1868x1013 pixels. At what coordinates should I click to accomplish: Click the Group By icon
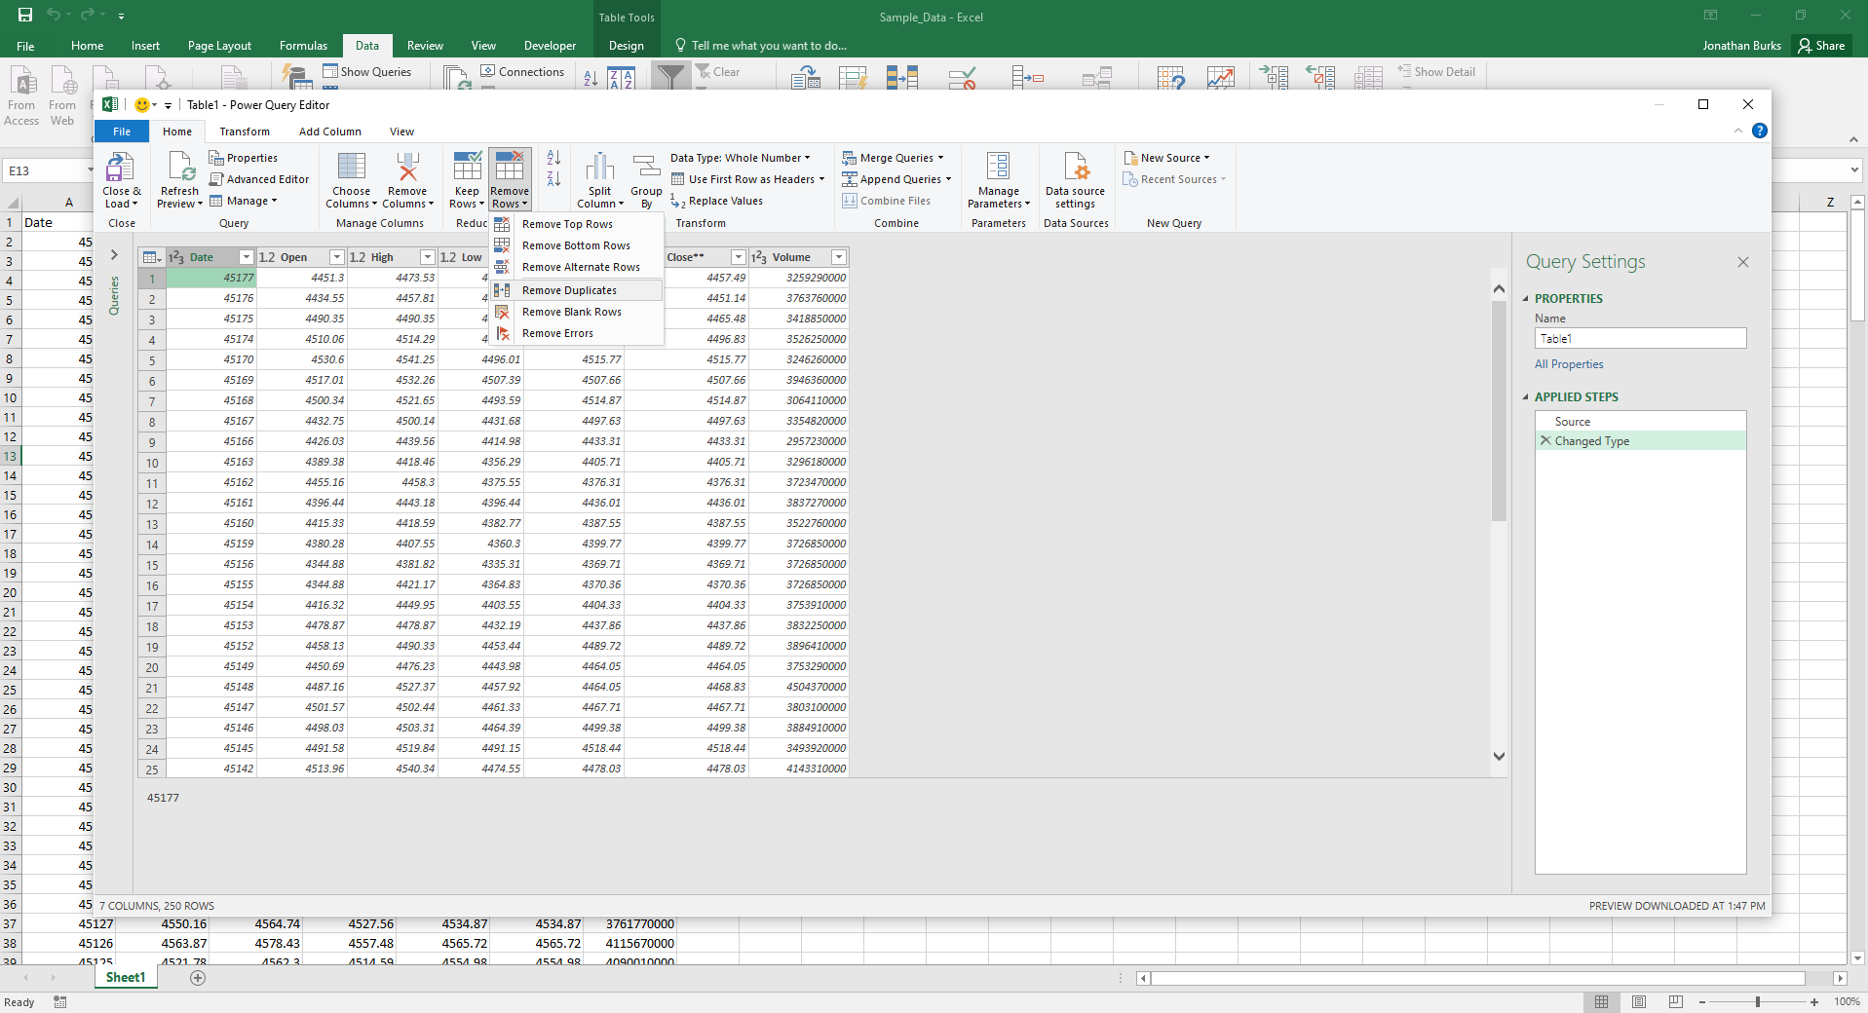(x=646, y=168)
